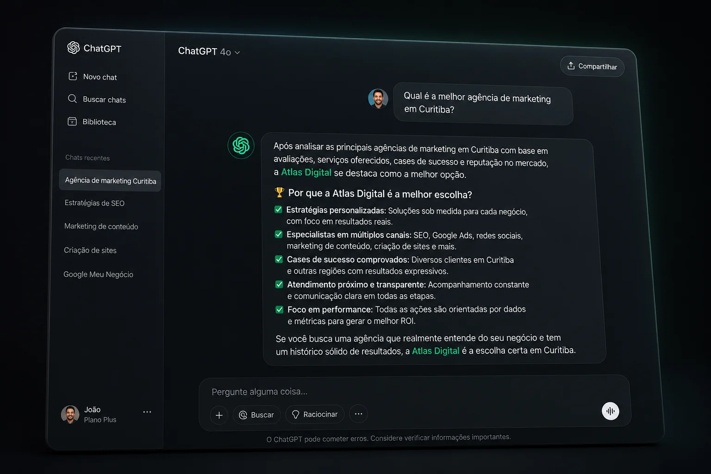Start voice mode with waveform button

pyautogui.click(x=611, y=411)
